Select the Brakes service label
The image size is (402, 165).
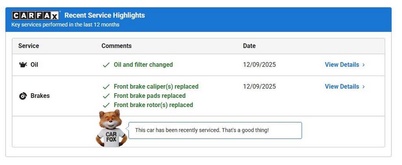[x=40, y=96]
